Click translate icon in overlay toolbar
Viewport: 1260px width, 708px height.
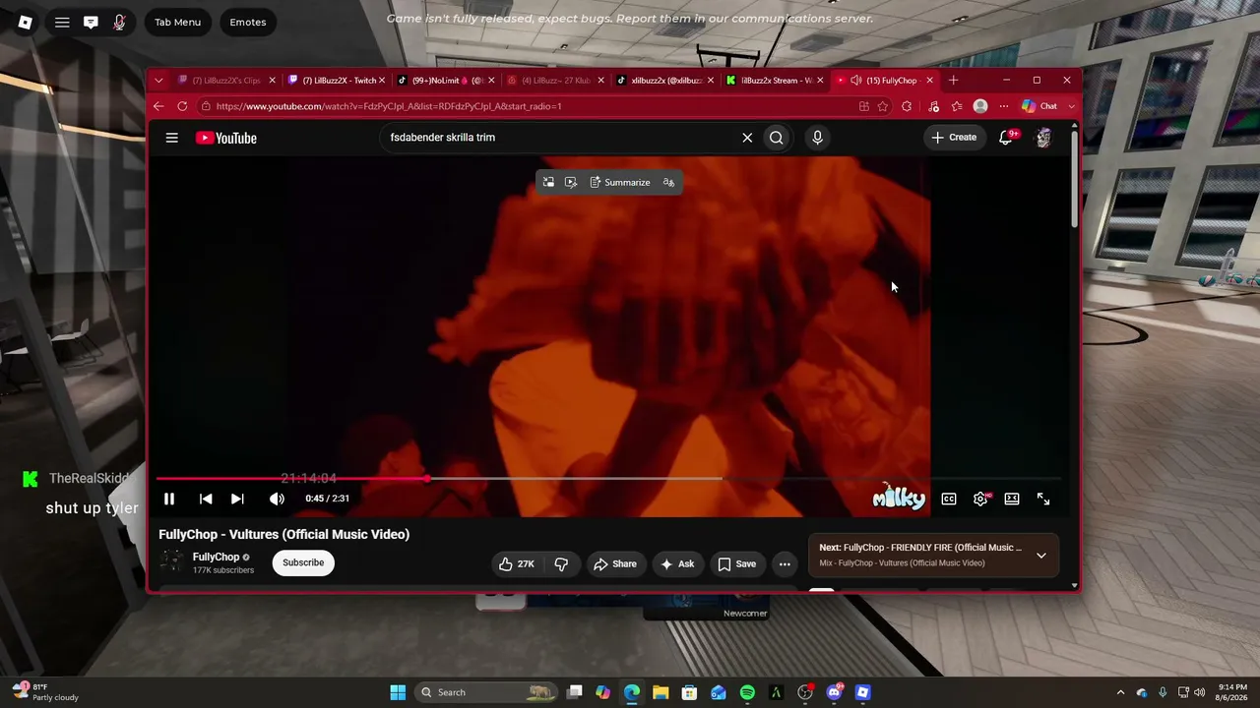(668, 182)
